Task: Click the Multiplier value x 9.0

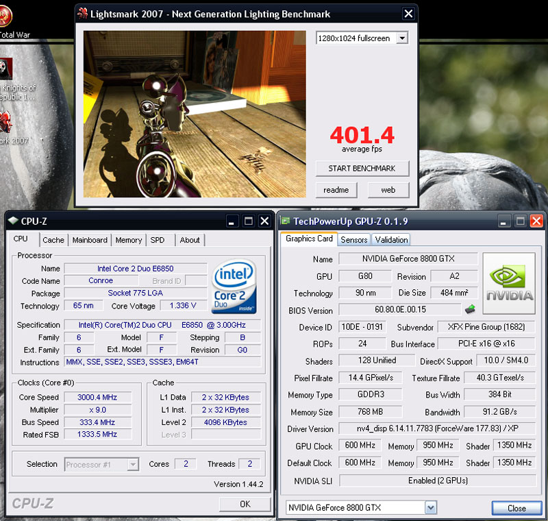Action: click(97, 410)
